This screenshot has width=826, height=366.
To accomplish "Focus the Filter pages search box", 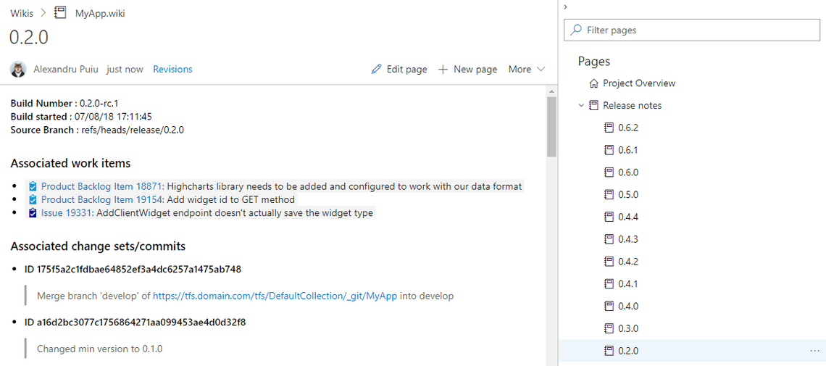I will click(x=692, y=30).
